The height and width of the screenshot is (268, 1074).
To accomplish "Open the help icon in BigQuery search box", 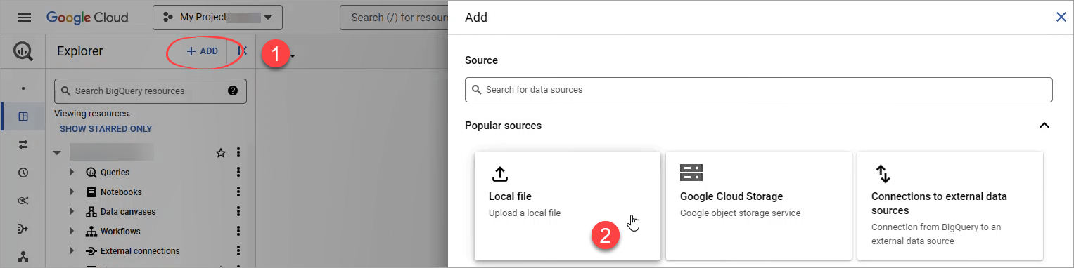I will (x=233, y=91).
